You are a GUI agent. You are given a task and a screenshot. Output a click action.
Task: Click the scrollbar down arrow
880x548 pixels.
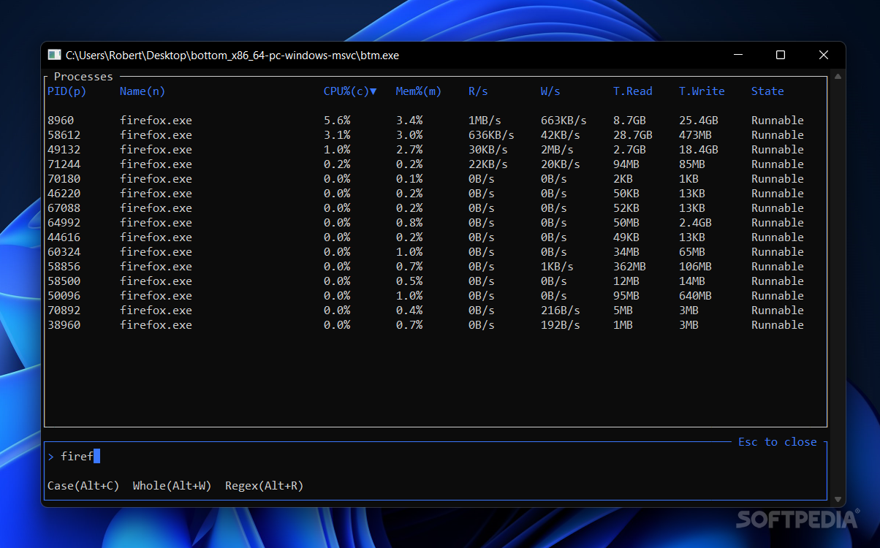tap(838, 500)
